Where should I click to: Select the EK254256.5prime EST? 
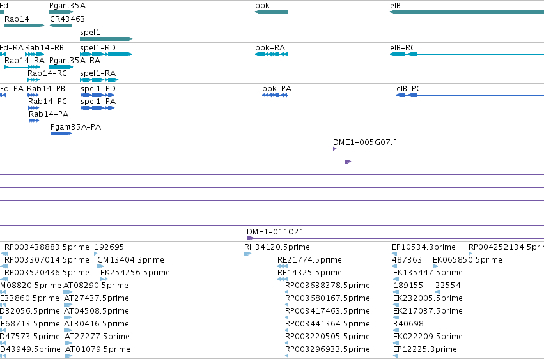(x=104, y=279)
